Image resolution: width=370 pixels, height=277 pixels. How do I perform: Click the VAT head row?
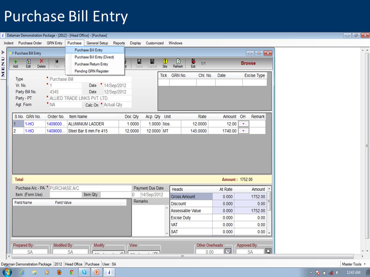(x=218, y=225)
